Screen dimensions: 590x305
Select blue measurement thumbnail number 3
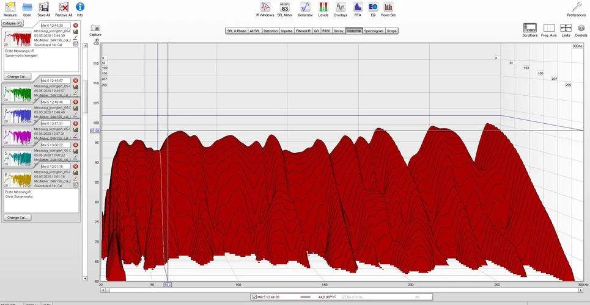17,115
